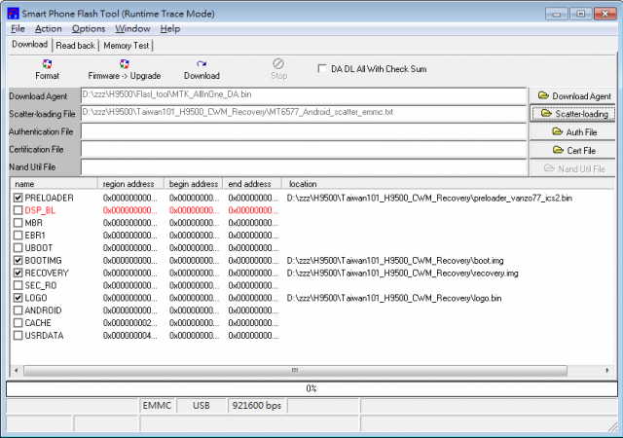Switch to the Read back tab
This screenshot has width=623, height=438.
click(76, 46)
